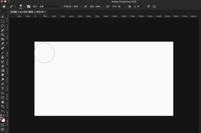The height and width of the screenshot is (133, 201).
Task: Select the Hand tool
Action: point(2,102)
